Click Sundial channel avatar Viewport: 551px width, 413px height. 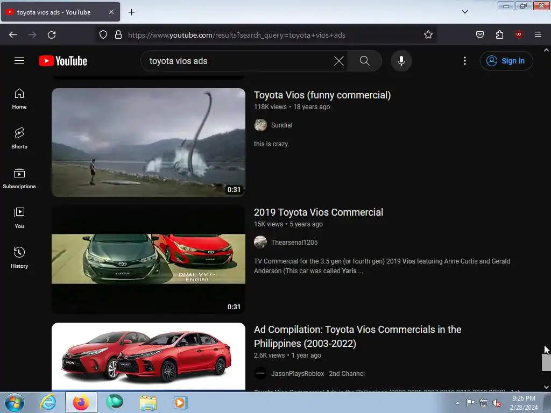[x=260, y=125]
